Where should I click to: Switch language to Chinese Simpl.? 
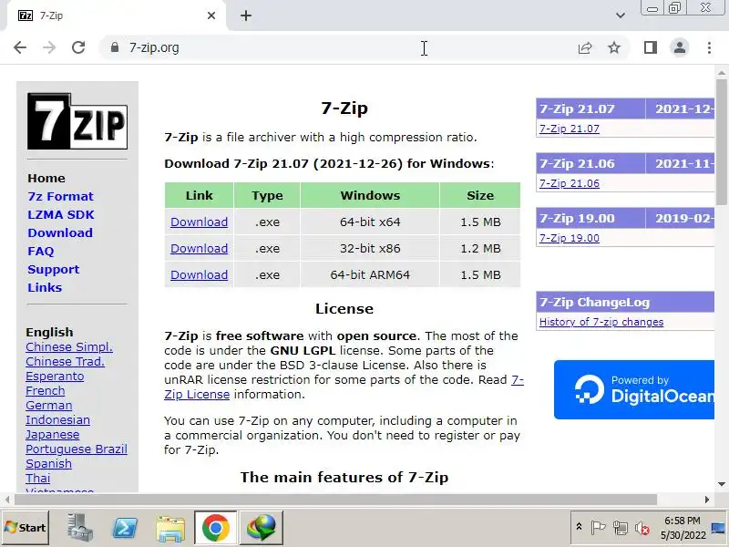69,347
